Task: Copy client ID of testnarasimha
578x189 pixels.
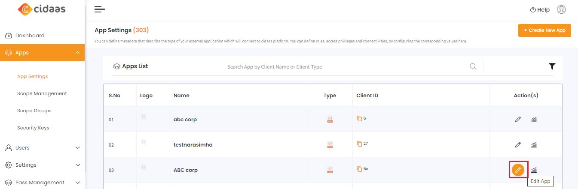Action: (359, 144)
